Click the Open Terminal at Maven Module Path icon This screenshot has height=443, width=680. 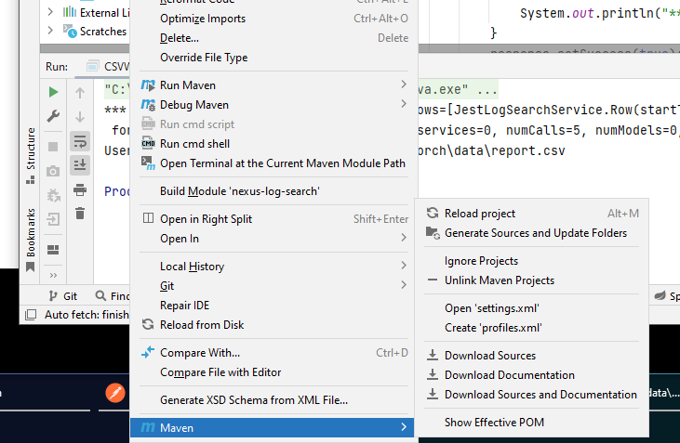click(148, 163)
